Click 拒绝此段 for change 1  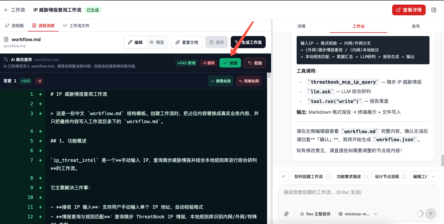[x=249, y=81]
